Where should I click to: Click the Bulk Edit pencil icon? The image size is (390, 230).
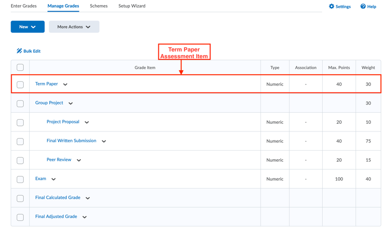(x=19, y=51)
